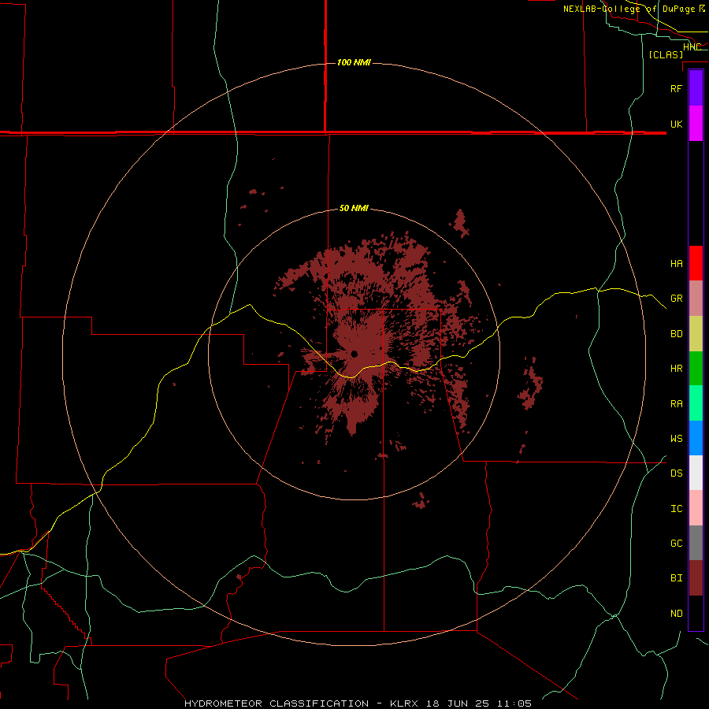Click the NEXLAB-College of DuPage text
Viewport: 709px width, 709px height.
[x=629, y=9]
